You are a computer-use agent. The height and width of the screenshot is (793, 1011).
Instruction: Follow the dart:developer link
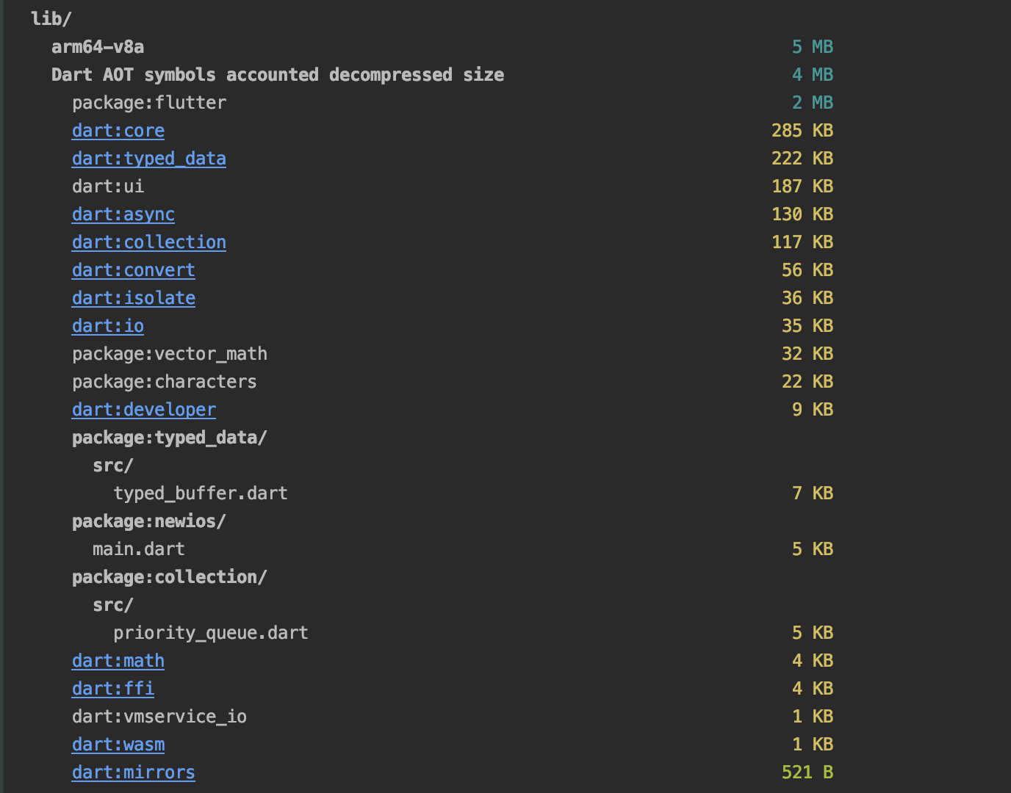144,410
